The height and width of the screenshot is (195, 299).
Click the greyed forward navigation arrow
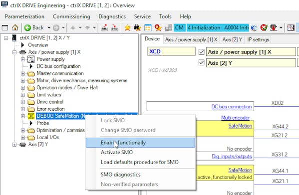pyautogui.click(x=56, y=28)
